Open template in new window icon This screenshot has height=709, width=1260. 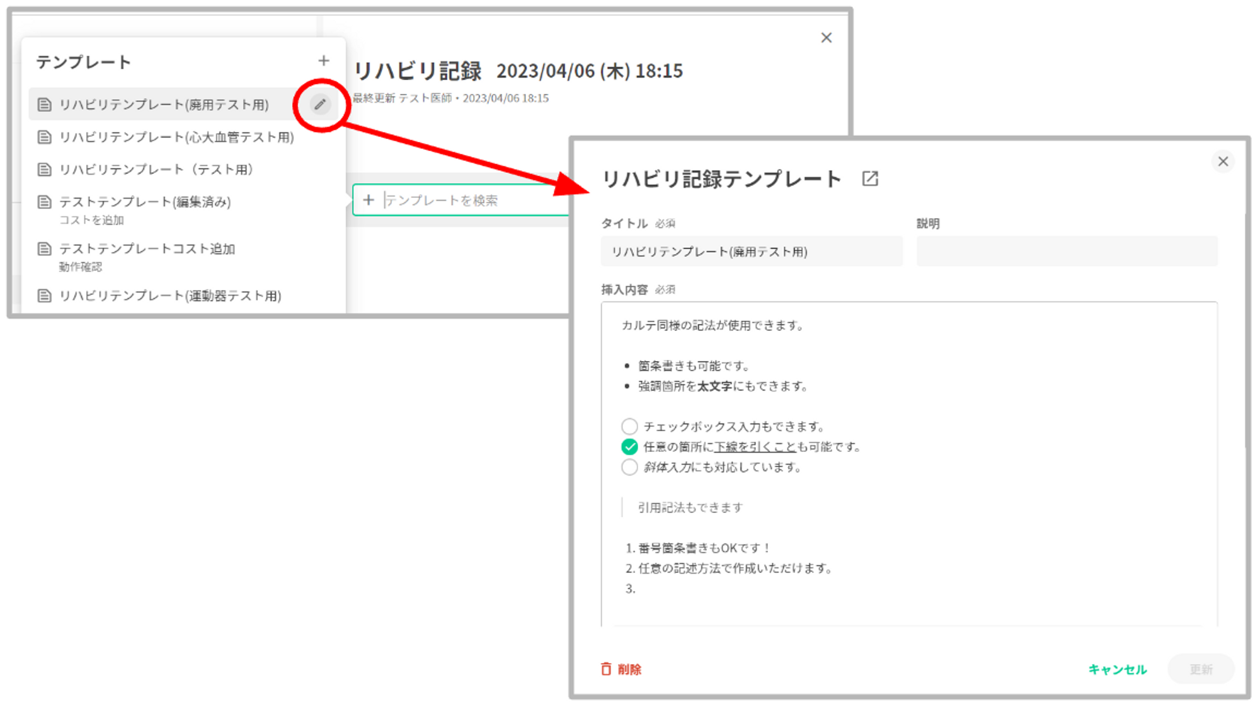pyautogui.click(x=870, y=179)
